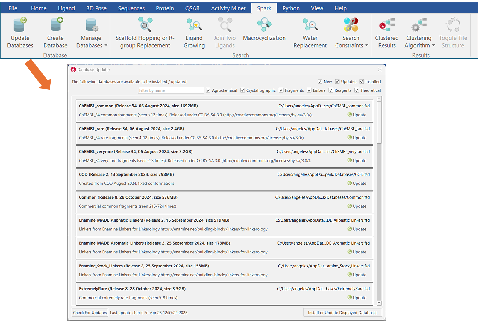This screenshot has width=479, height=326.
Task: Switch to the Ligand tab
Action: click(66, 8)
